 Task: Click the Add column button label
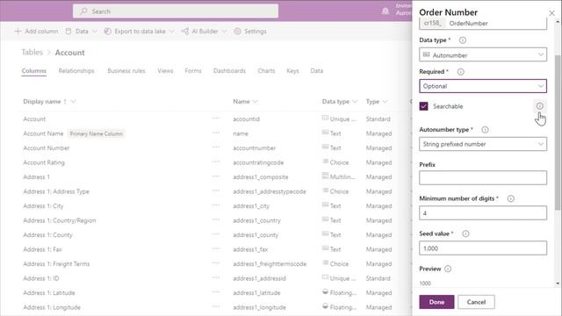click(41, 32)
